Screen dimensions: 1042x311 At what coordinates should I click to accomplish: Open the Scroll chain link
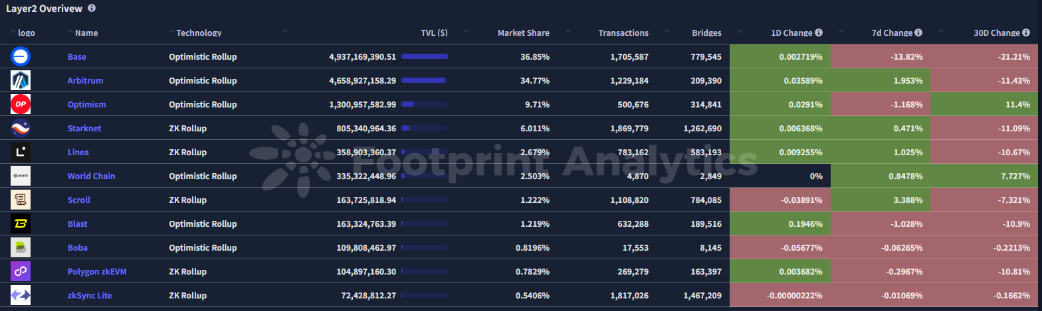pyautogui.click(x=79, y=200)
